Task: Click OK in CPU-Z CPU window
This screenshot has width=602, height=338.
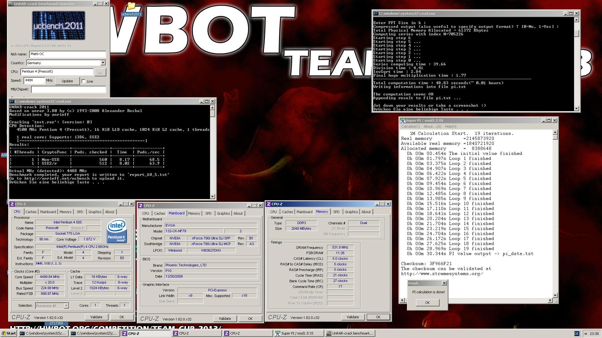Action: (x=122, y=317)
